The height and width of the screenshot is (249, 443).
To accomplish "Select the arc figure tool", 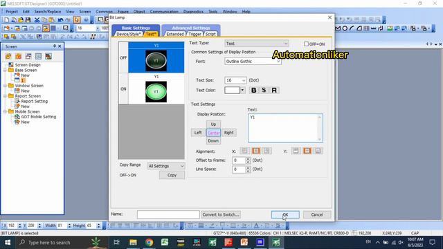I will (352, 28).
